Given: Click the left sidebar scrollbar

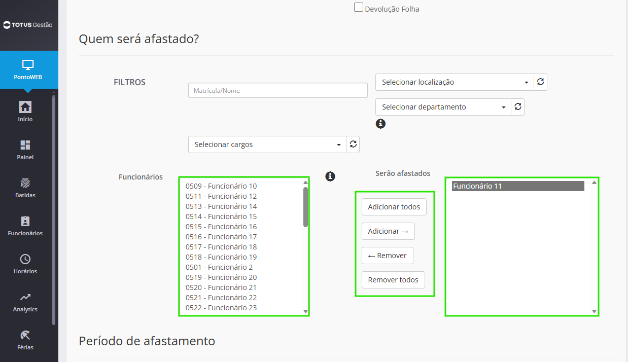Looking at the screenshot, I should (54, 209).
